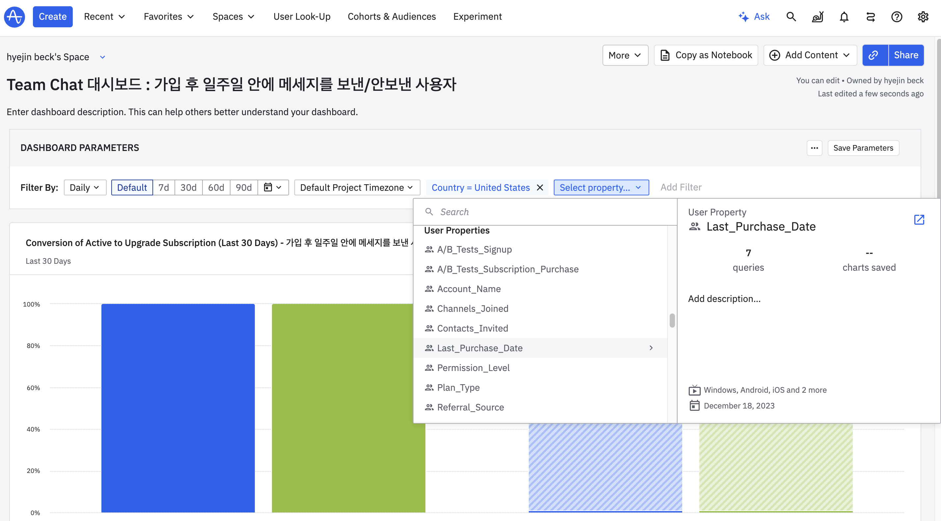
Task: Open the help question mark icon
Action: [897, 17]
